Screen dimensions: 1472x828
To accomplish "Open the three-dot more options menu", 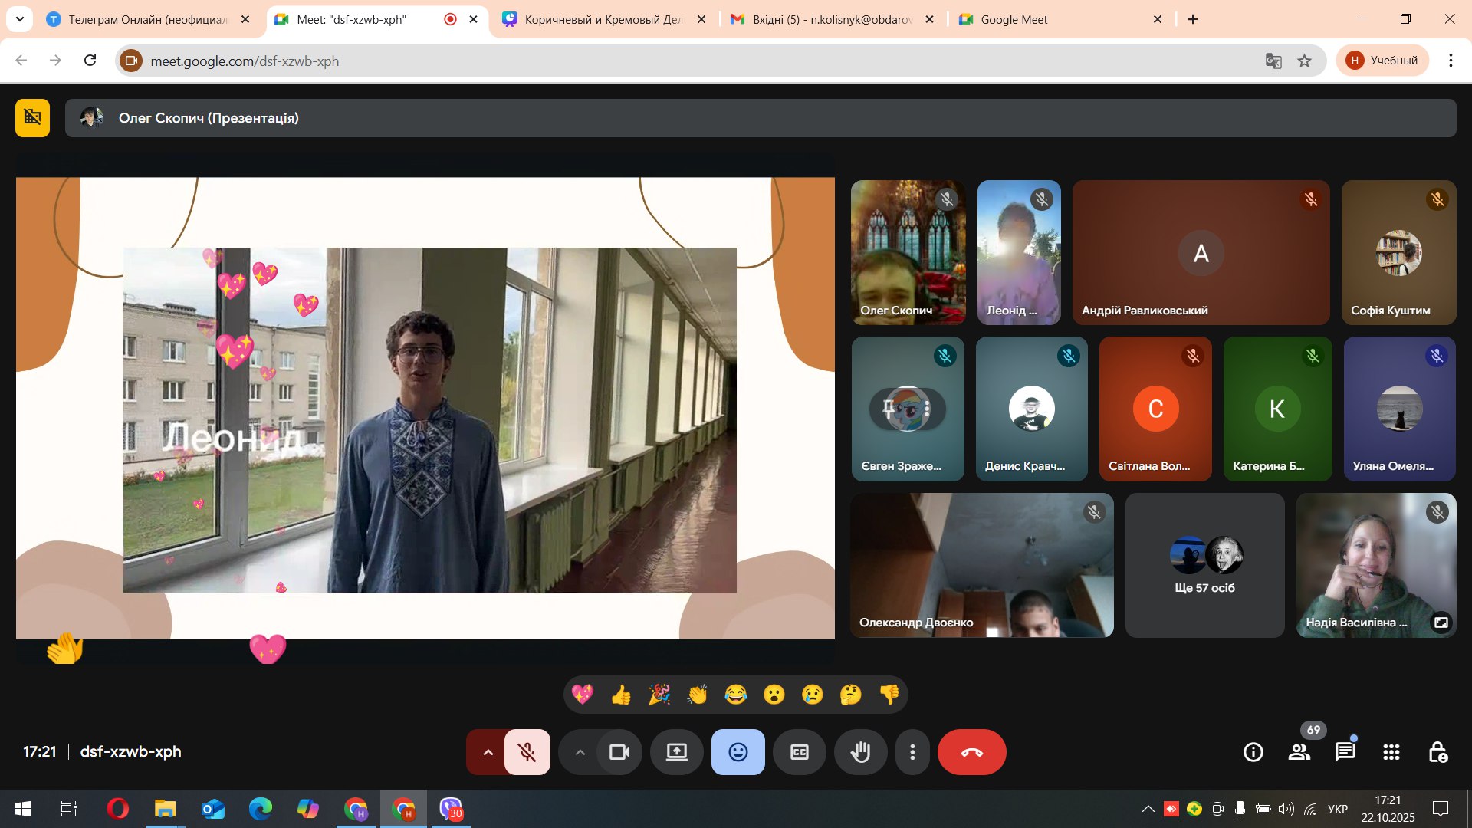I will (x=912, y=752).
